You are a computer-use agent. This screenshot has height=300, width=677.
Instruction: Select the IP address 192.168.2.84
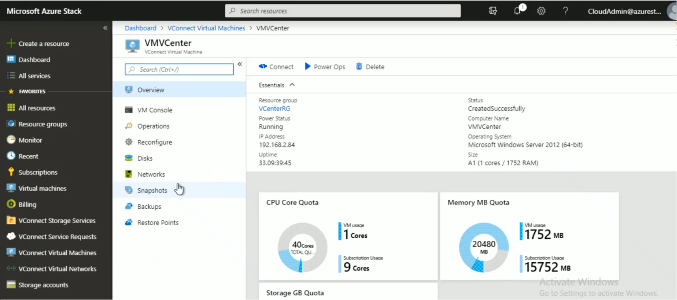(277, 145)
